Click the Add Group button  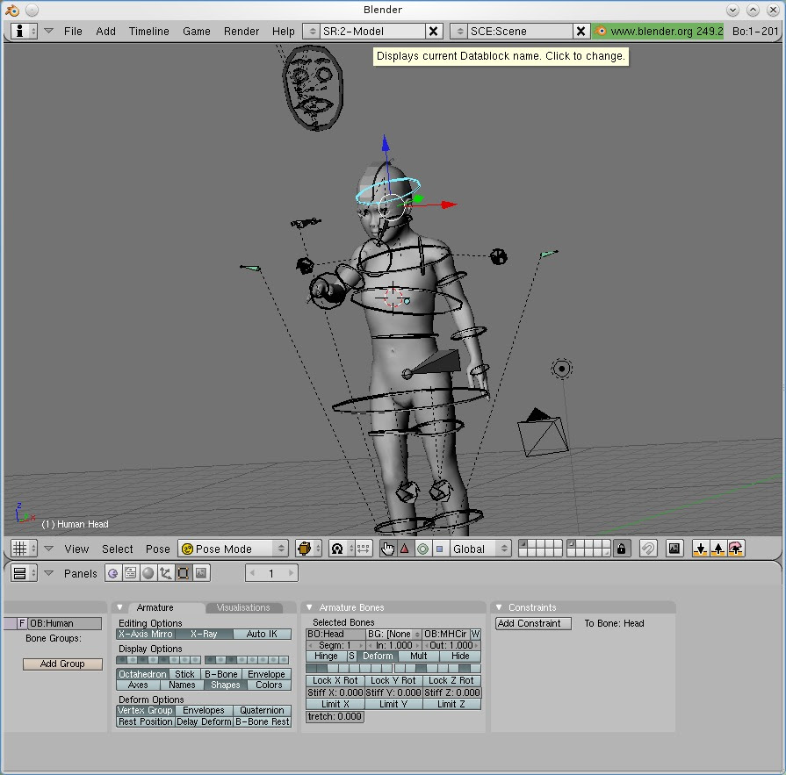click(x=62, y=664)
